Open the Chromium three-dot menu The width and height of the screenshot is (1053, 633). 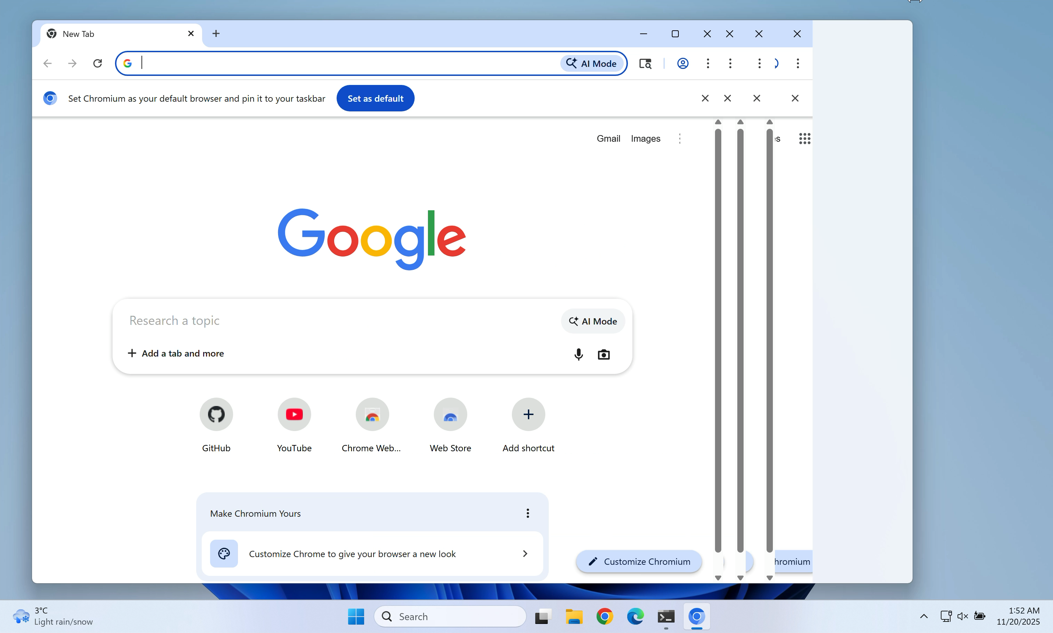[798, 63]
